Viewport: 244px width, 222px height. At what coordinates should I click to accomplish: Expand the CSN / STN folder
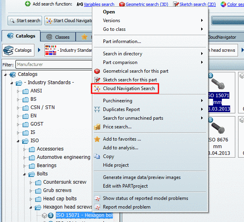[18, 108]
